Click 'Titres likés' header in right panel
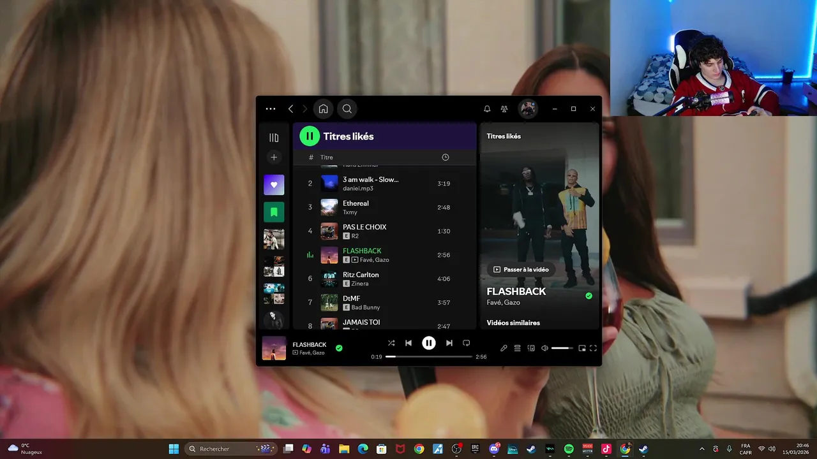This screenshot has height=459, width=817. click(504, 136)
